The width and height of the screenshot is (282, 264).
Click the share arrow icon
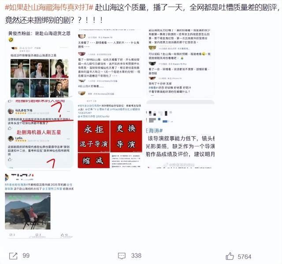(13, 256)
